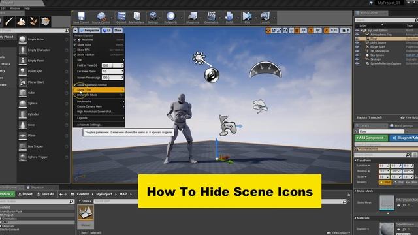This screenshot has height=235, width=418.
Task: Click the Atmospheric Fog cloud icon in viewport
Action: 260,106
